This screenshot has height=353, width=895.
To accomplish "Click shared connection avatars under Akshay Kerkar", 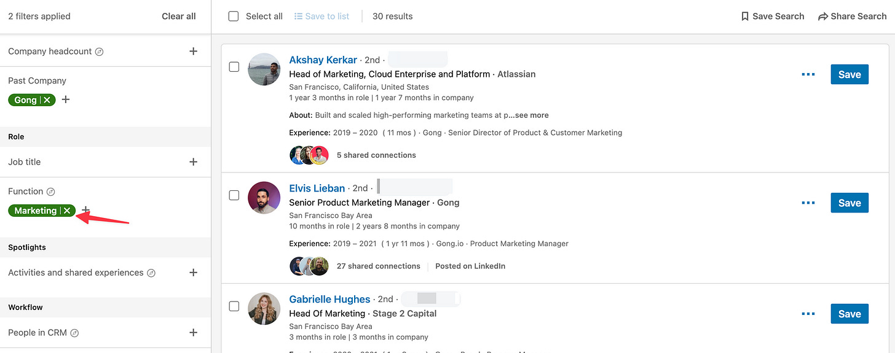I will coord(309,155).
